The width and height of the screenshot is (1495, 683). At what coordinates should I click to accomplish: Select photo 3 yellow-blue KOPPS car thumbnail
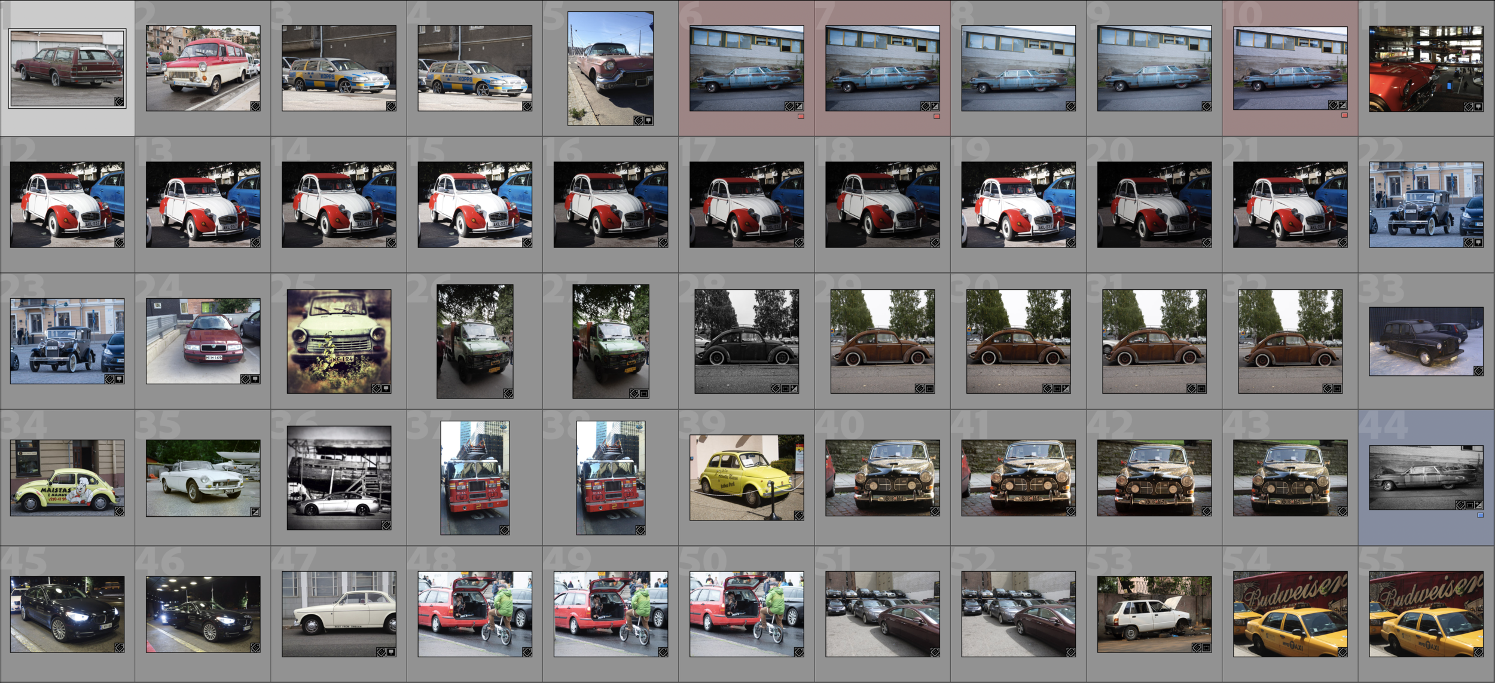(339, 68)
